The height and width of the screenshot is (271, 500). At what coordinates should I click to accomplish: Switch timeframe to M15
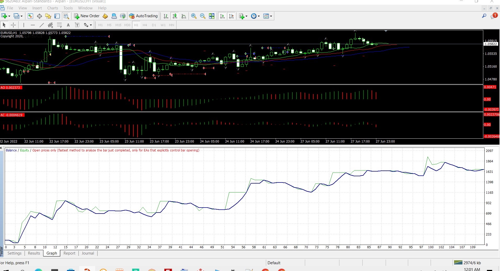(118, 25)
